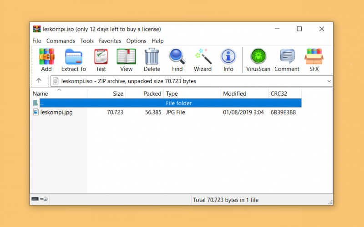The height and width of the screenshot is (227, 364).
Task: Open the Tools menu
Action: (x=87, y=41)
